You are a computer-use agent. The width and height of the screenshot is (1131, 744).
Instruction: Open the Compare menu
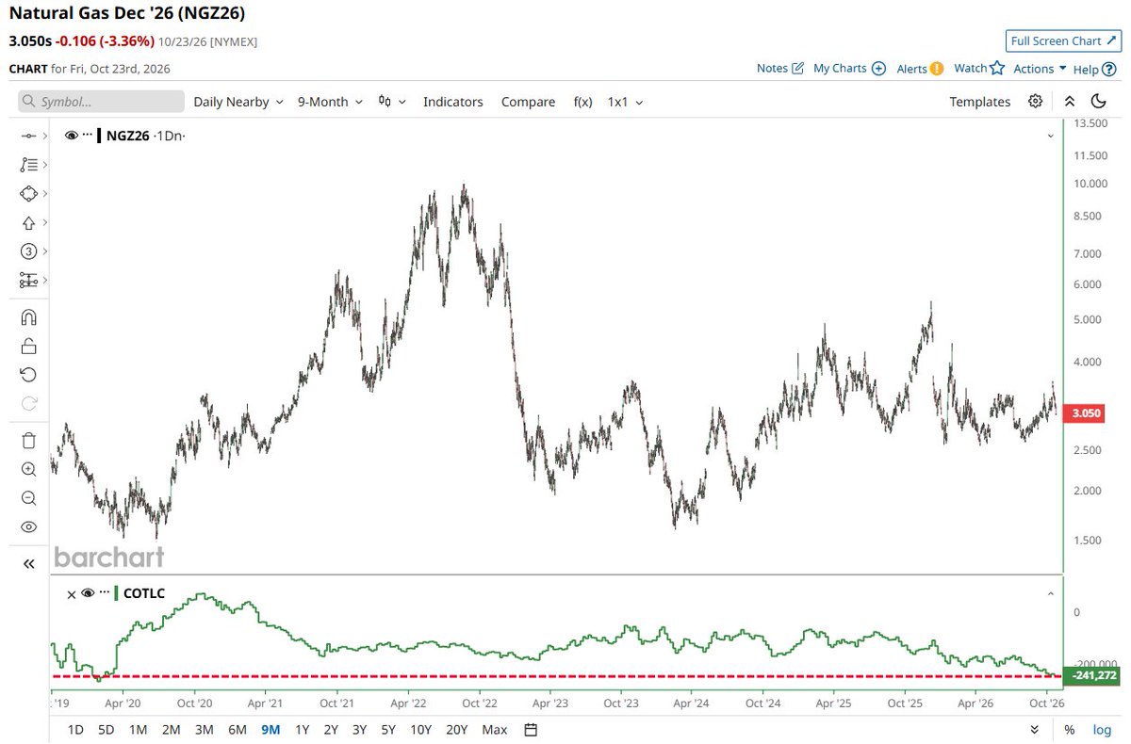pyautogui.click(x=528, y=102)
